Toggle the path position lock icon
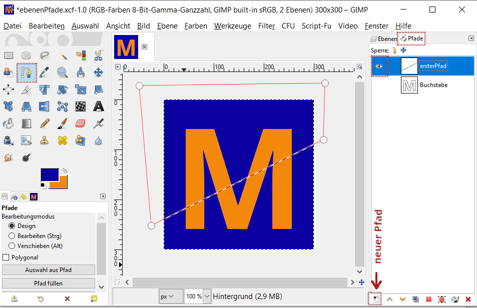Screen dimensions: 477x308 pos(403,50)
